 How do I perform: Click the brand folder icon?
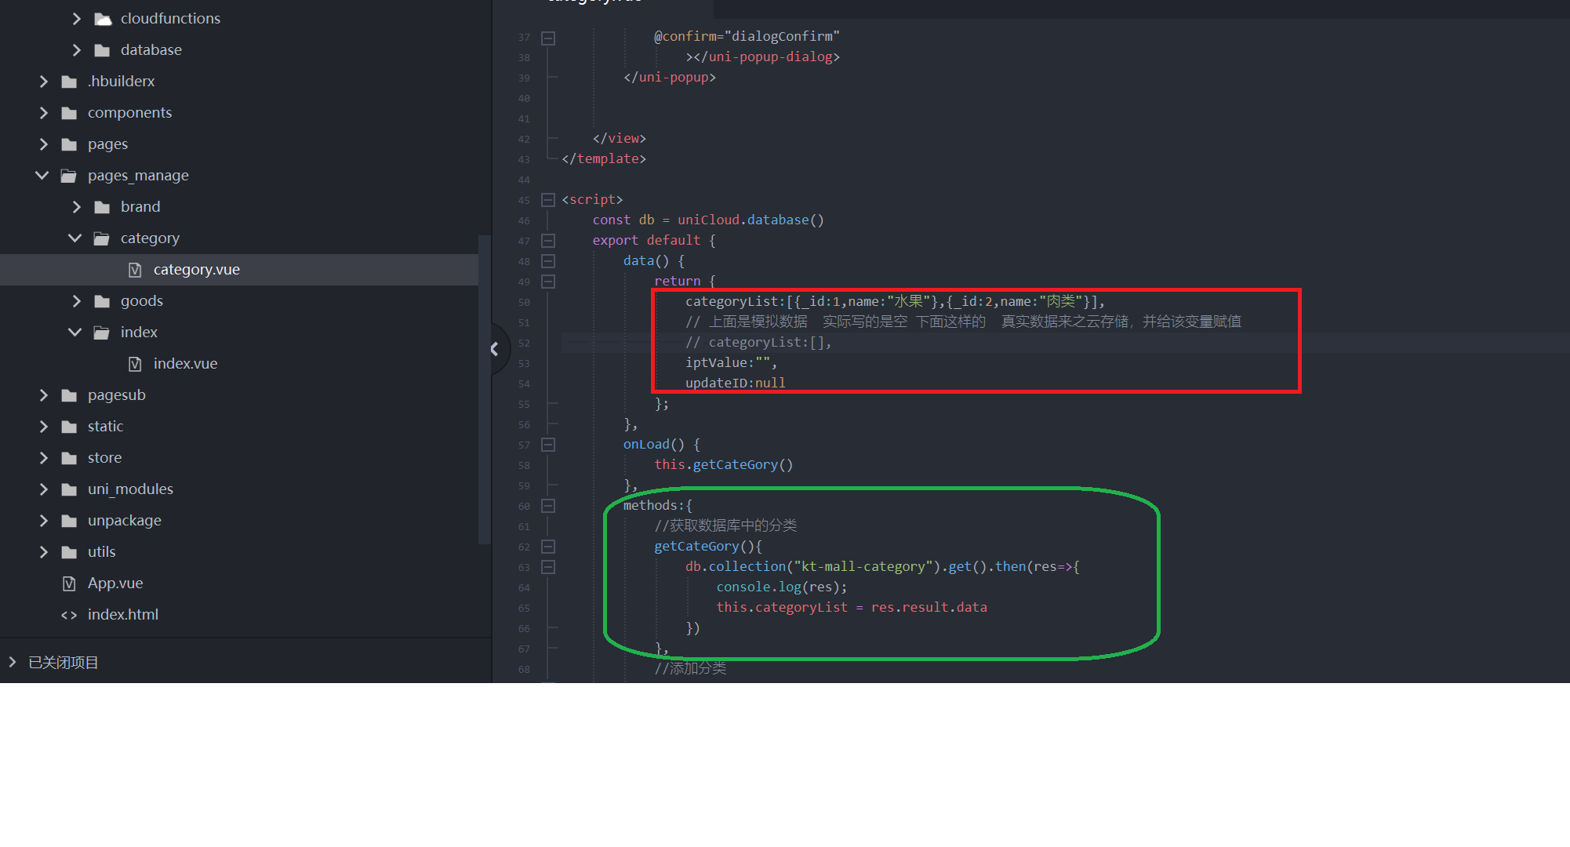[102, 207]
